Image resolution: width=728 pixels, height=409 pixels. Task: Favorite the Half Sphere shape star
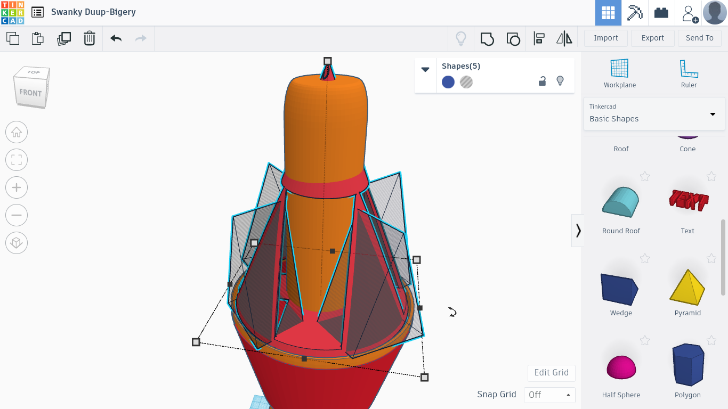pos(645,340)
